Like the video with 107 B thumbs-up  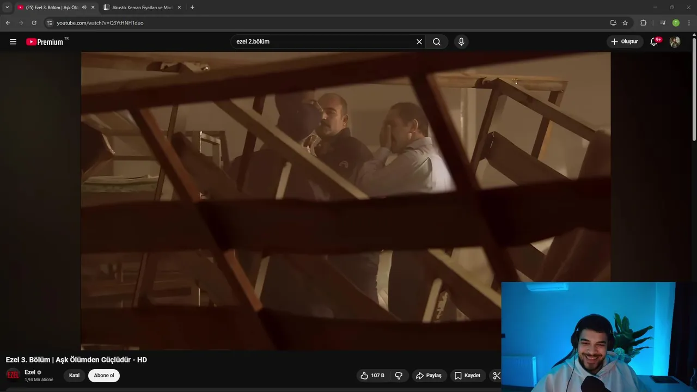pyautogui.click(x=374, y=375)
